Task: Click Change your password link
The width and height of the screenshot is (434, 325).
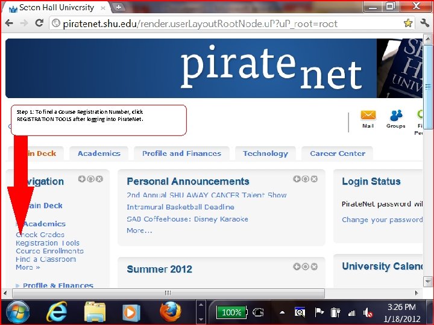Action: [382, 220]
